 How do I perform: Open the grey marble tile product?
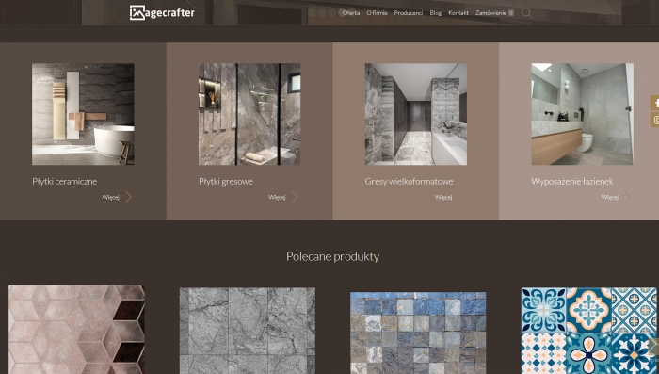[x=248, y=331]
